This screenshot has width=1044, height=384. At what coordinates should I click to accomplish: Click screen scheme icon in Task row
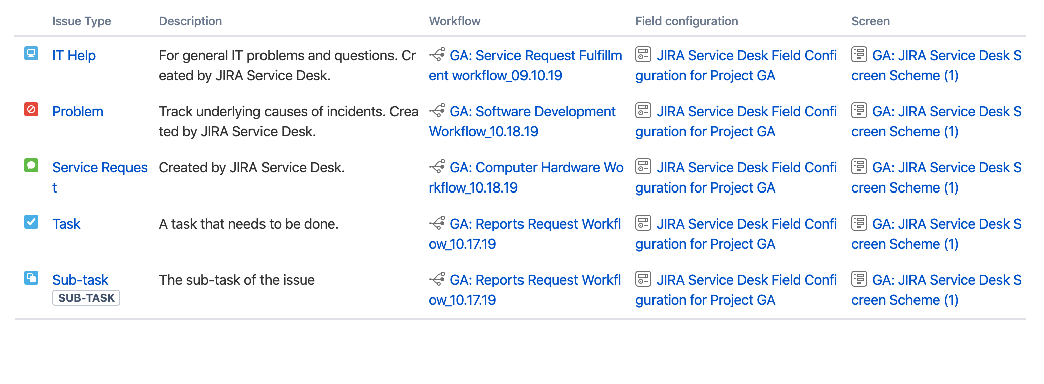pyautogui.click(x=859, y=223)
